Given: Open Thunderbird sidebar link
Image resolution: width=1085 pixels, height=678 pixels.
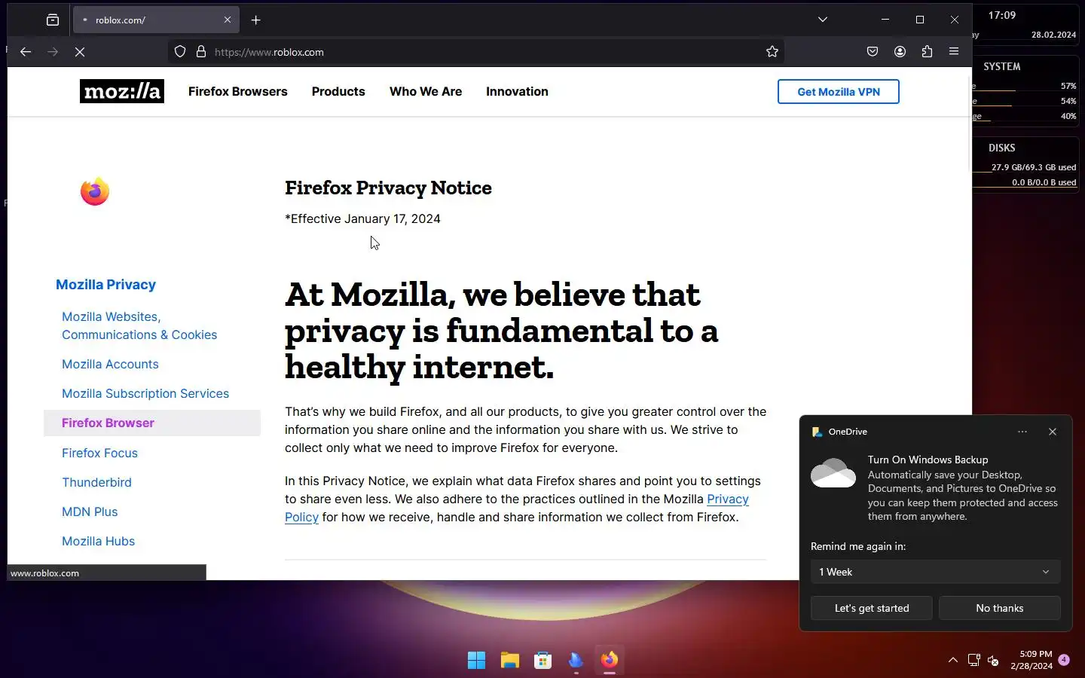Looking at the screenshot, I should (x=96, y=482).
